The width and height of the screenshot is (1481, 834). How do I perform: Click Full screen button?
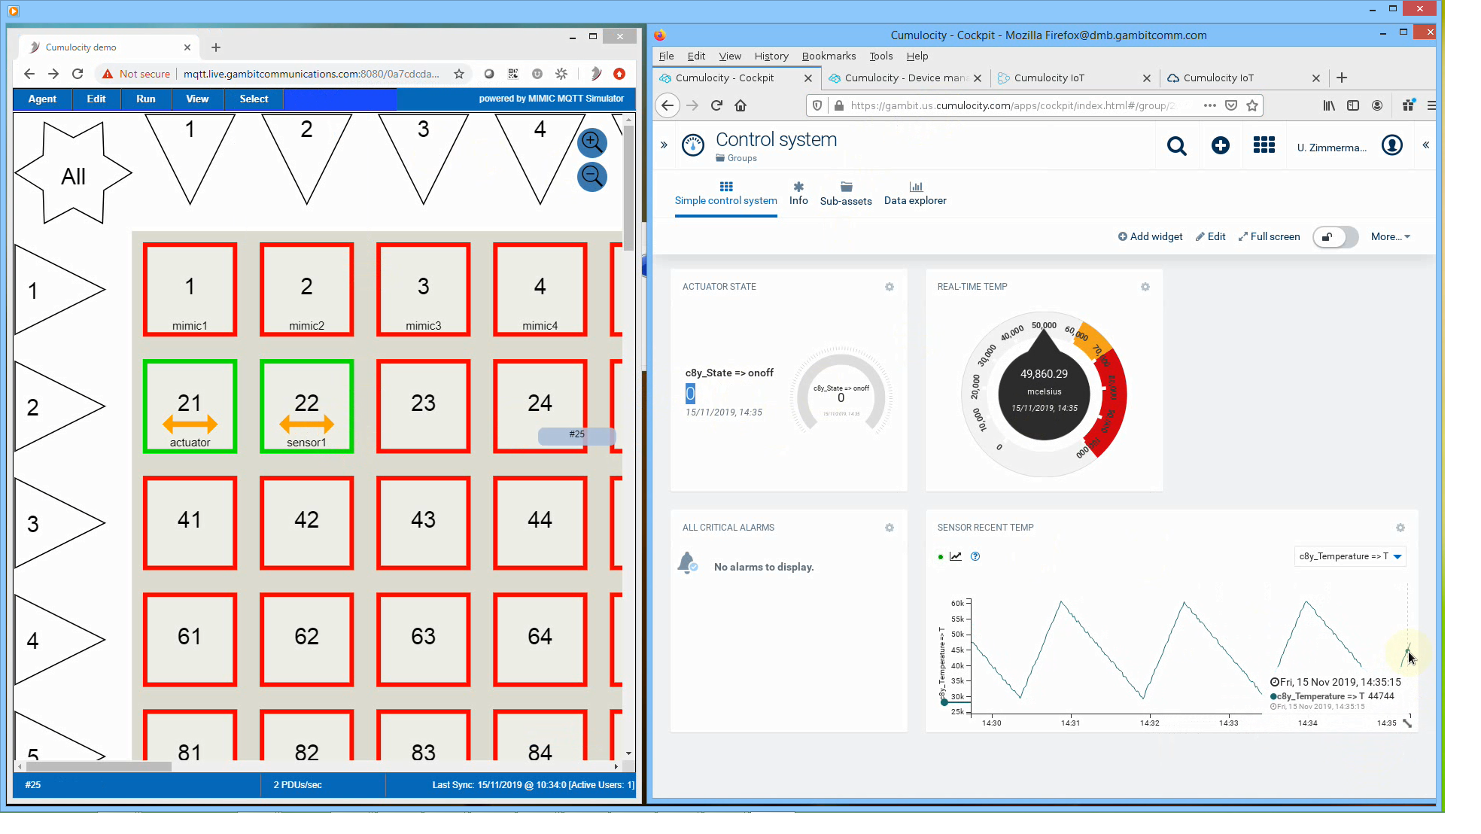[x=1269, y=237]
